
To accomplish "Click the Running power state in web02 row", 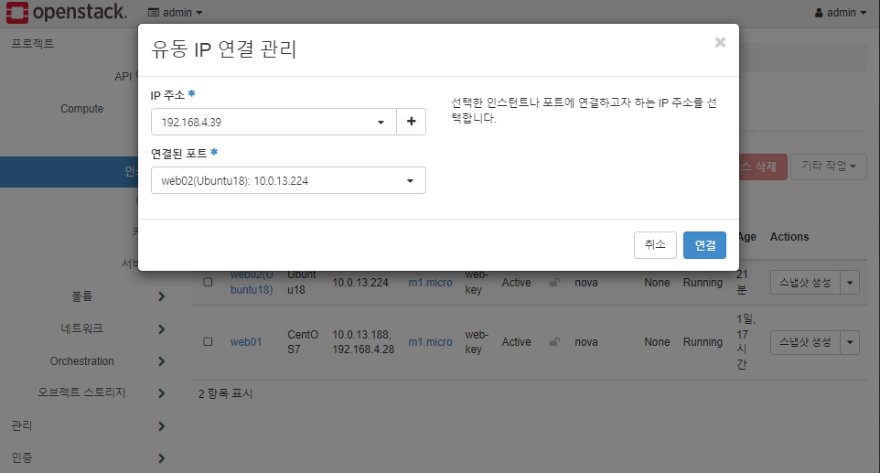I will 703,283.
